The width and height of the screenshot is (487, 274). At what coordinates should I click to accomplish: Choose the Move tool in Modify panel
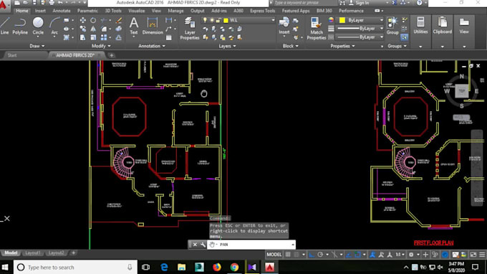click(83, 20)
